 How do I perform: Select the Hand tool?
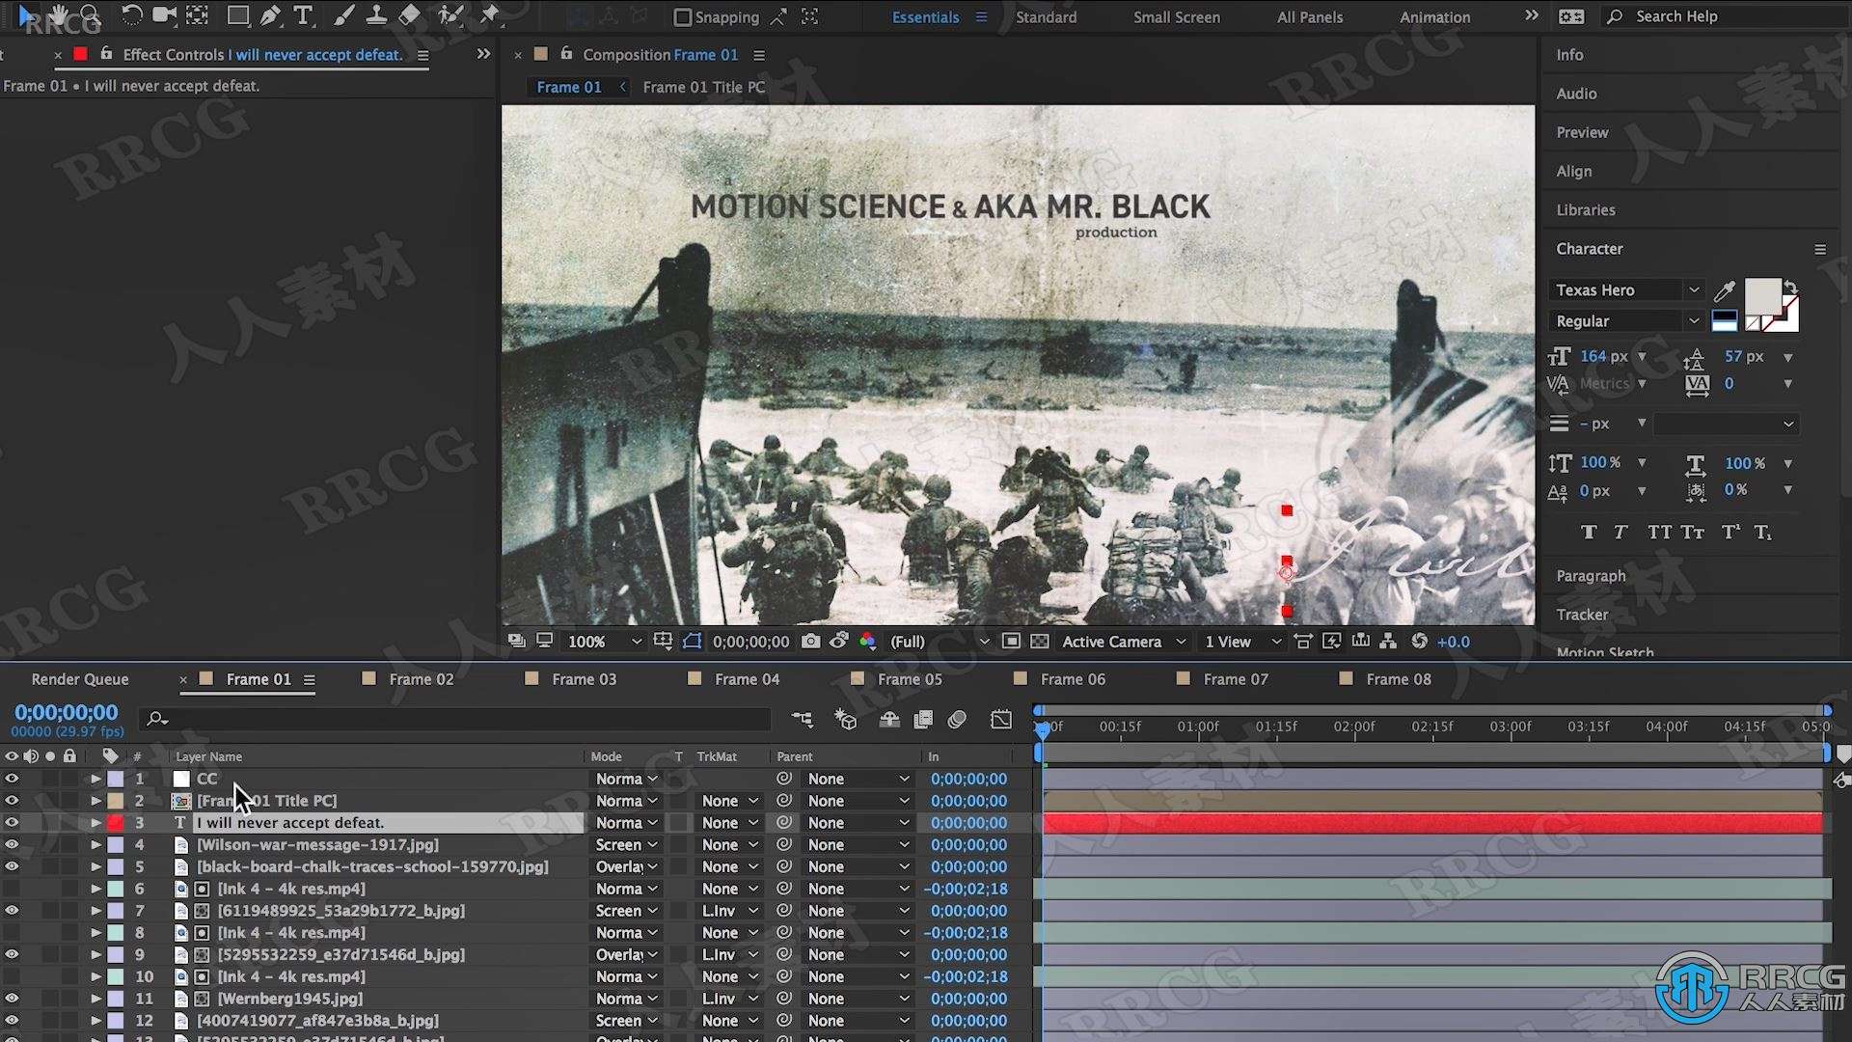click(x=58, y=15)
